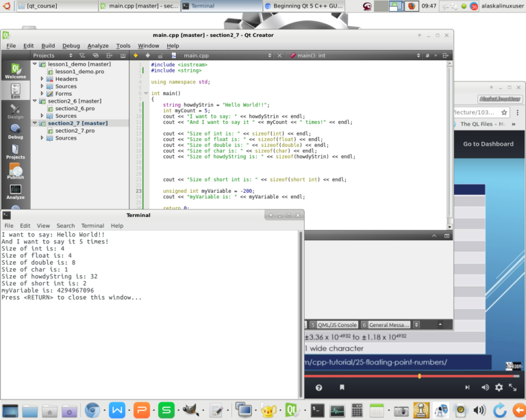Open the Terminal window's Search menu

(x=66, y=226)
